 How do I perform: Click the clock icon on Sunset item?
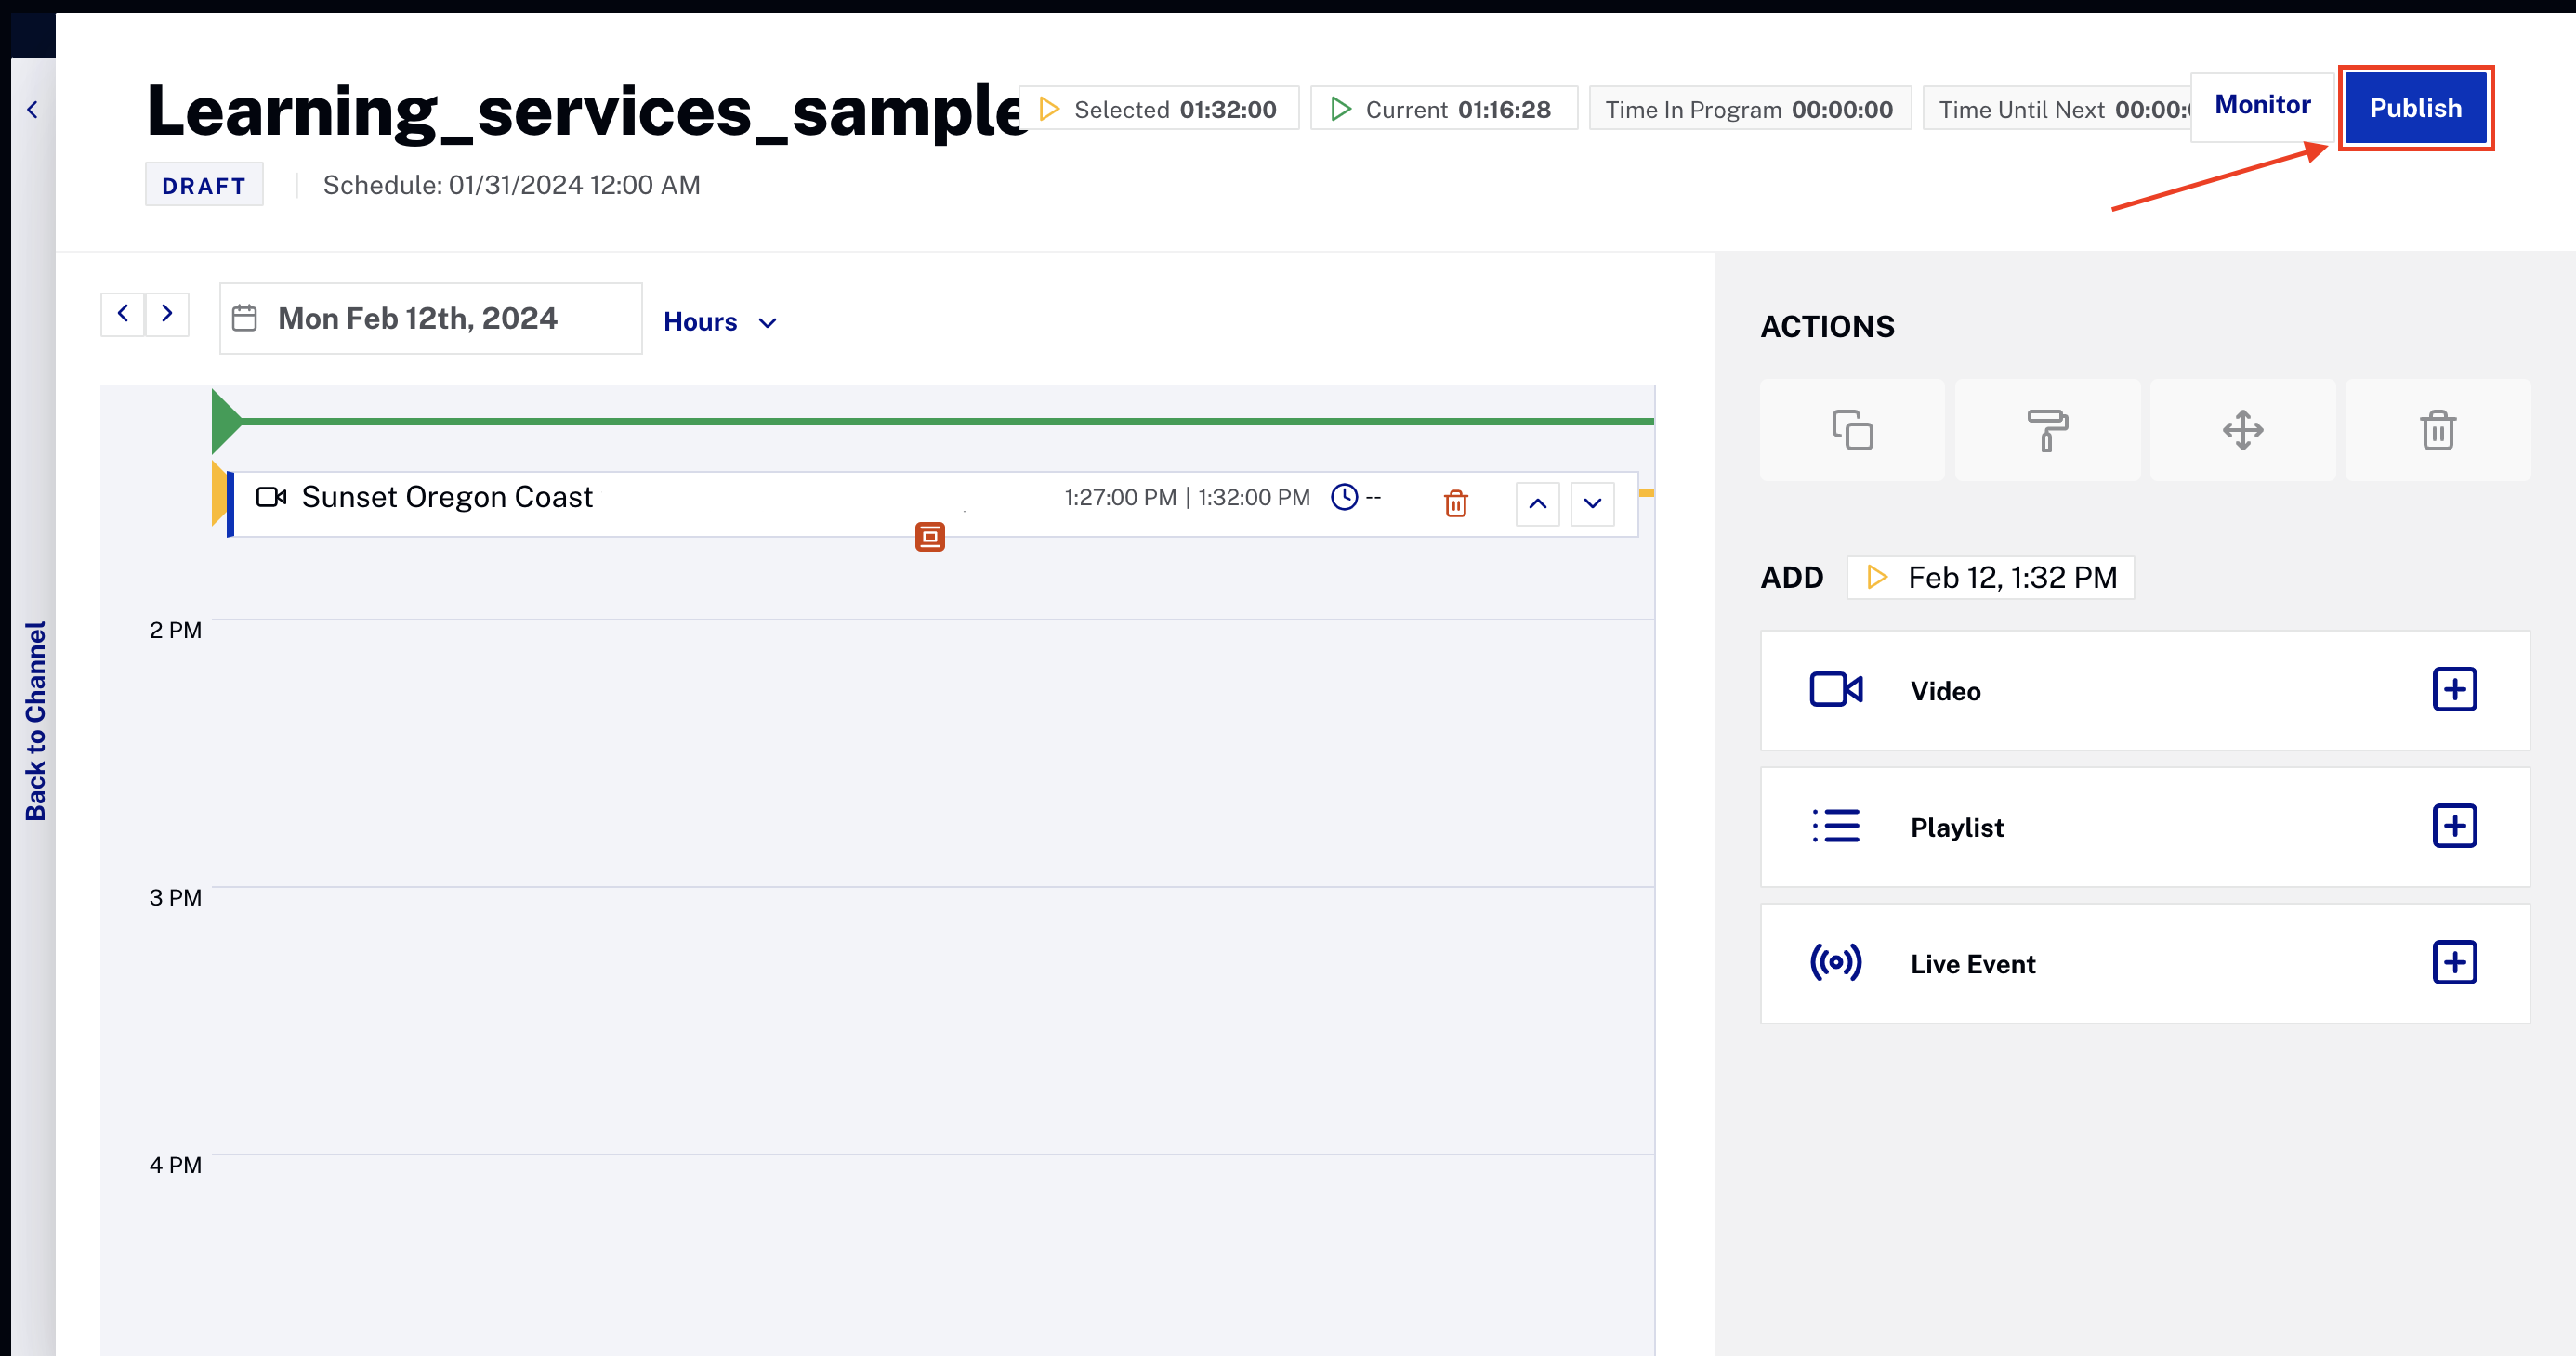(x=1344, y=497)
